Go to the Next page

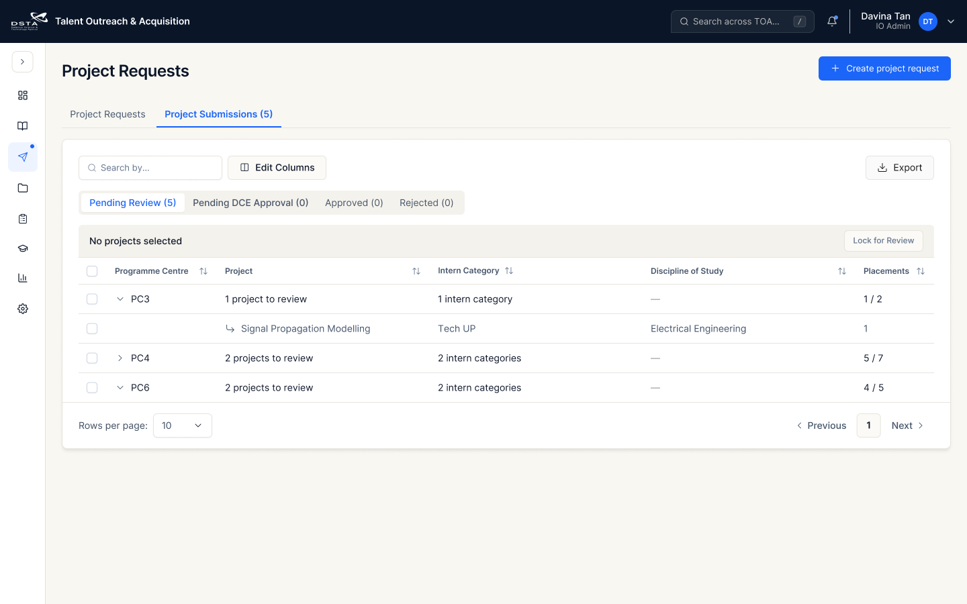pos(907,425)
